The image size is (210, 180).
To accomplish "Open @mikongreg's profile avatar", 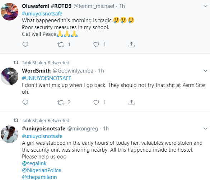I will pos(9,134).
